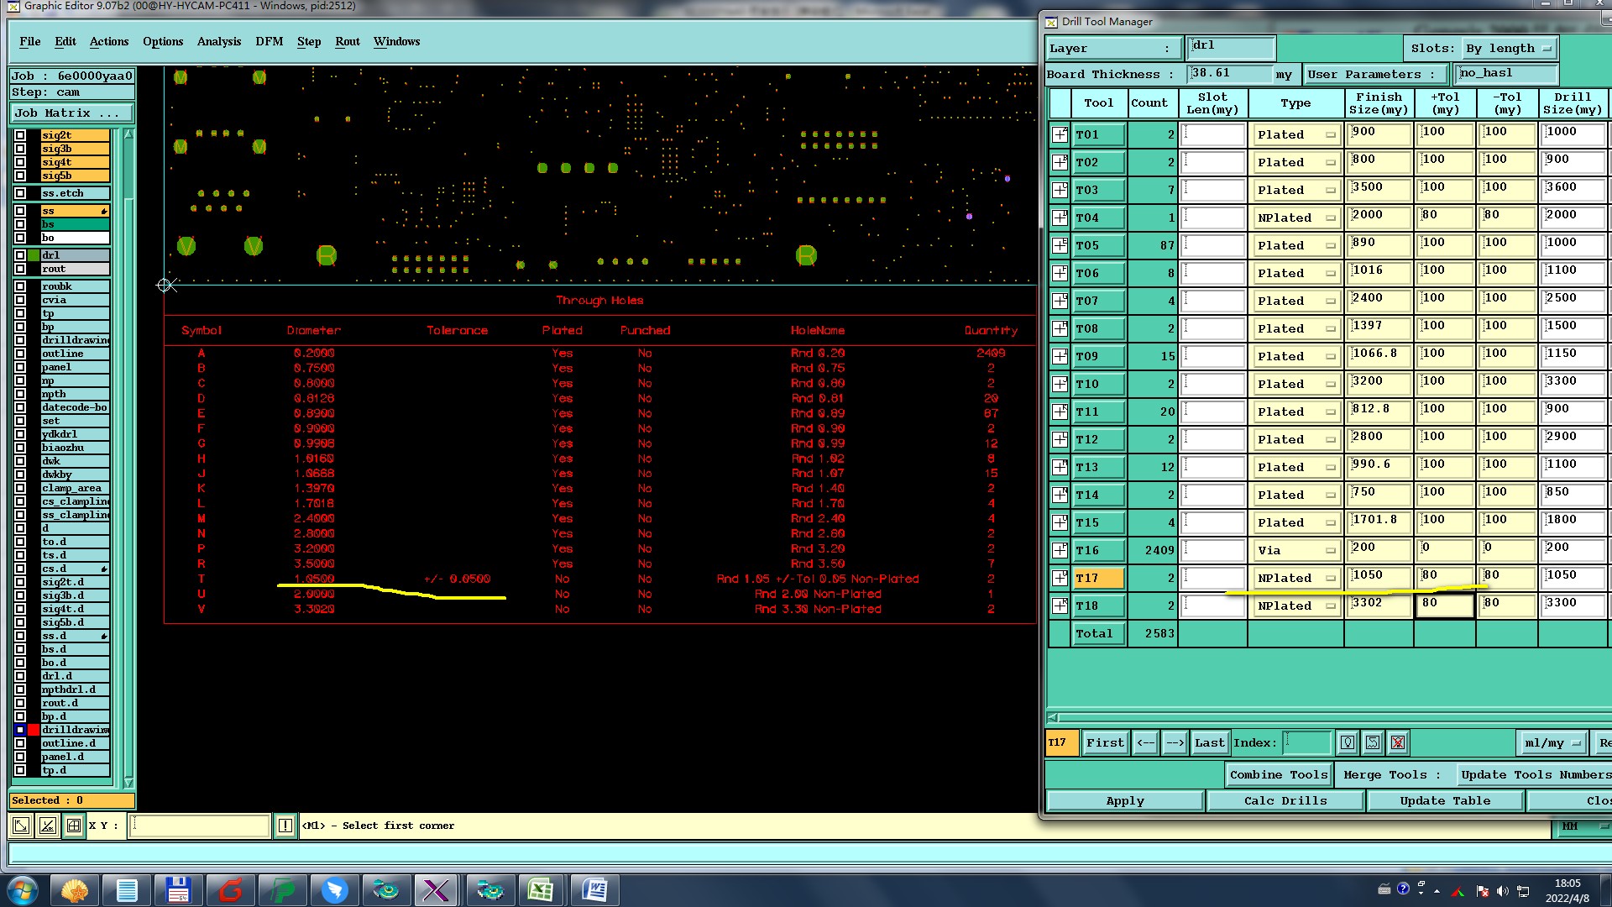Toggle the sig3b layer checkbox
The image size is (1612, 907).
[x=20, y=149]
